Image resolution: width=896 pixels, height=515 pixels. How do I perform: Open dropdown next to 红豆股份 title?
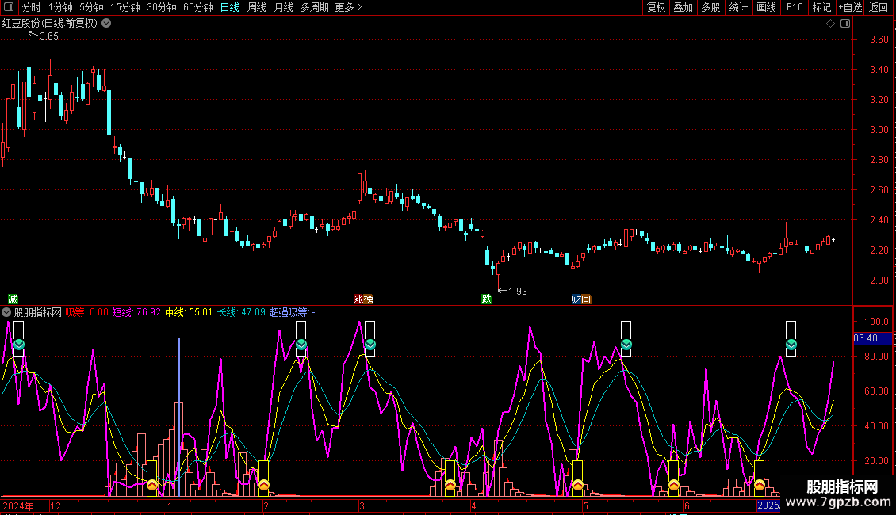(106, 24)
